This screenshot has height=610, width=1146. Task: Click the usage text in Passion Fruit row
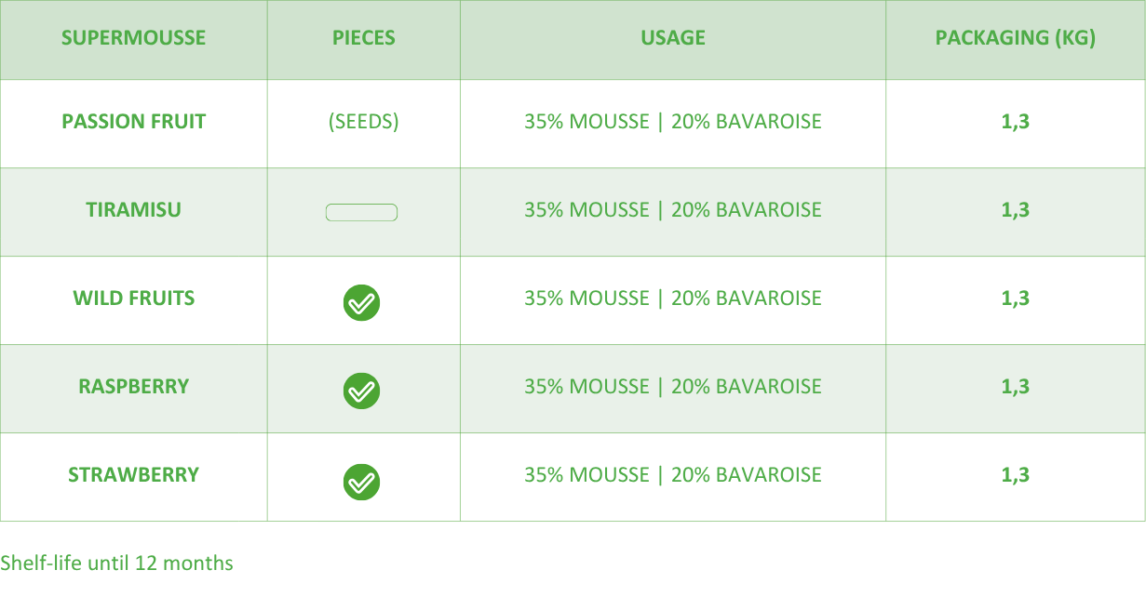672,122
